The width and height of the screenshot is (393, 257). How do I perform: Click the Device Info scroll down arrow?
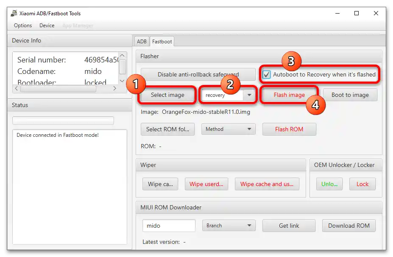[x=122, y=81]
